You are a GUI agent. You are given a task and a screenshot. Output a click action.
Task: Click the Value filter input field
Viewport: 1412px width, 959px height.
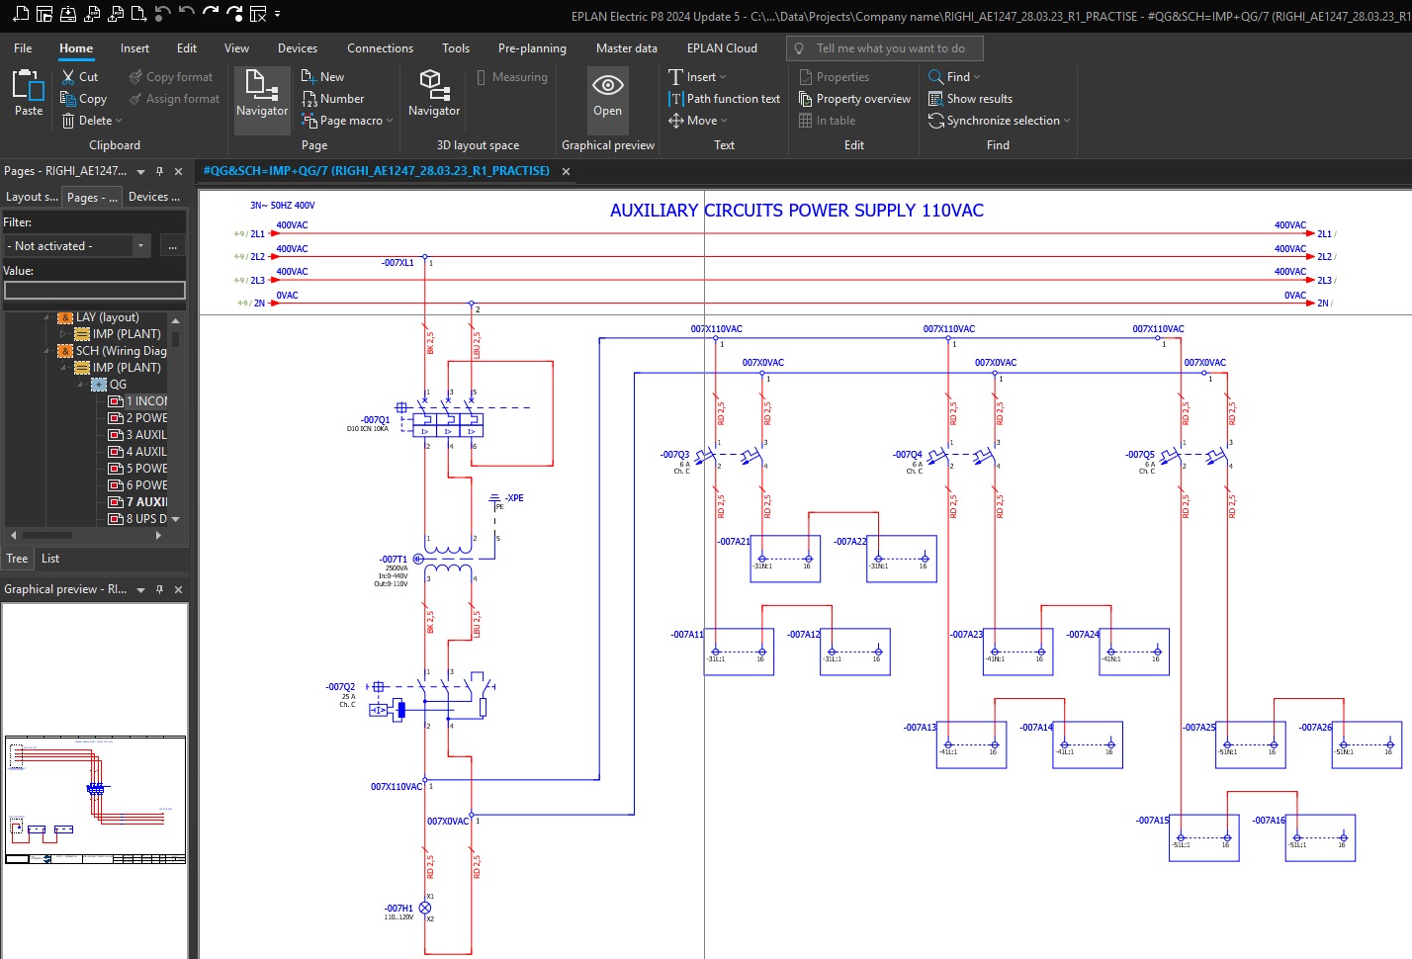tap(95, 290)
